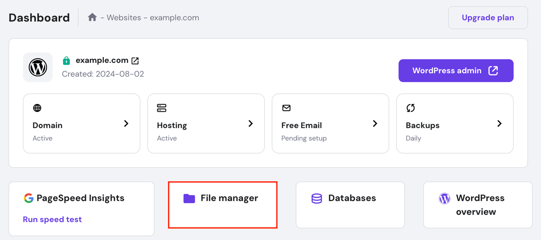This screenshot has width=541, height=240.
Task: Open the WordPress admin panel
Action: click(455, 70)
